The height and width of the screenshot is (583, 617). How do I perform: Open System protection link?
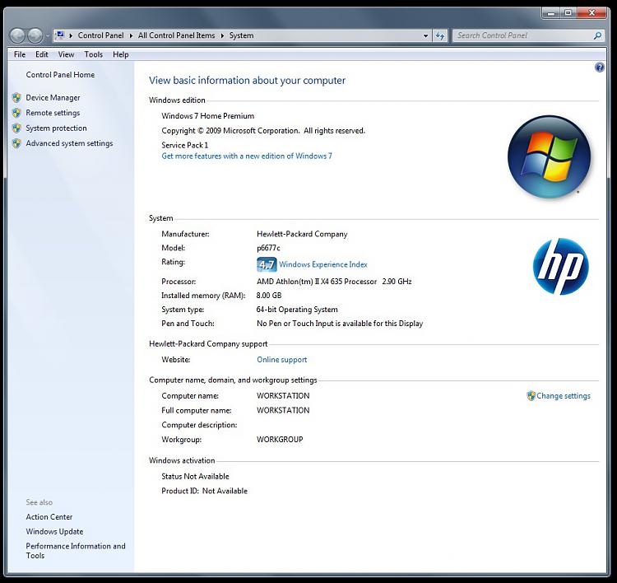56,128
